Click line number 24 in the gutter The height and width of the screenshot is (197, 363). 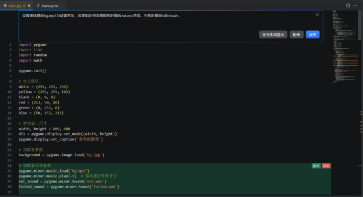tap(9, 166)
